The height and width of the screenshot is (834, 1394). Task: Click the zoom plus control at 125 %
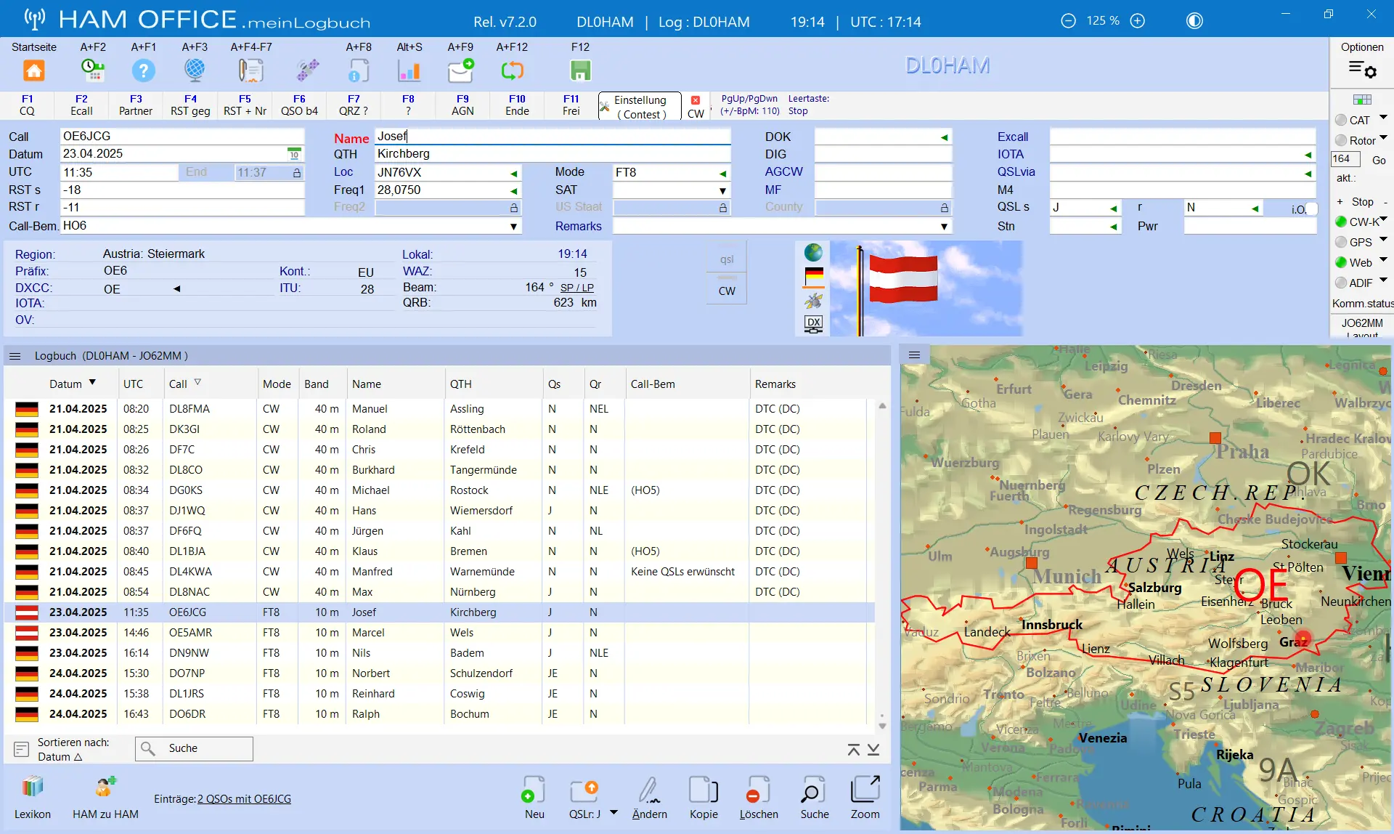(1138, 21)
